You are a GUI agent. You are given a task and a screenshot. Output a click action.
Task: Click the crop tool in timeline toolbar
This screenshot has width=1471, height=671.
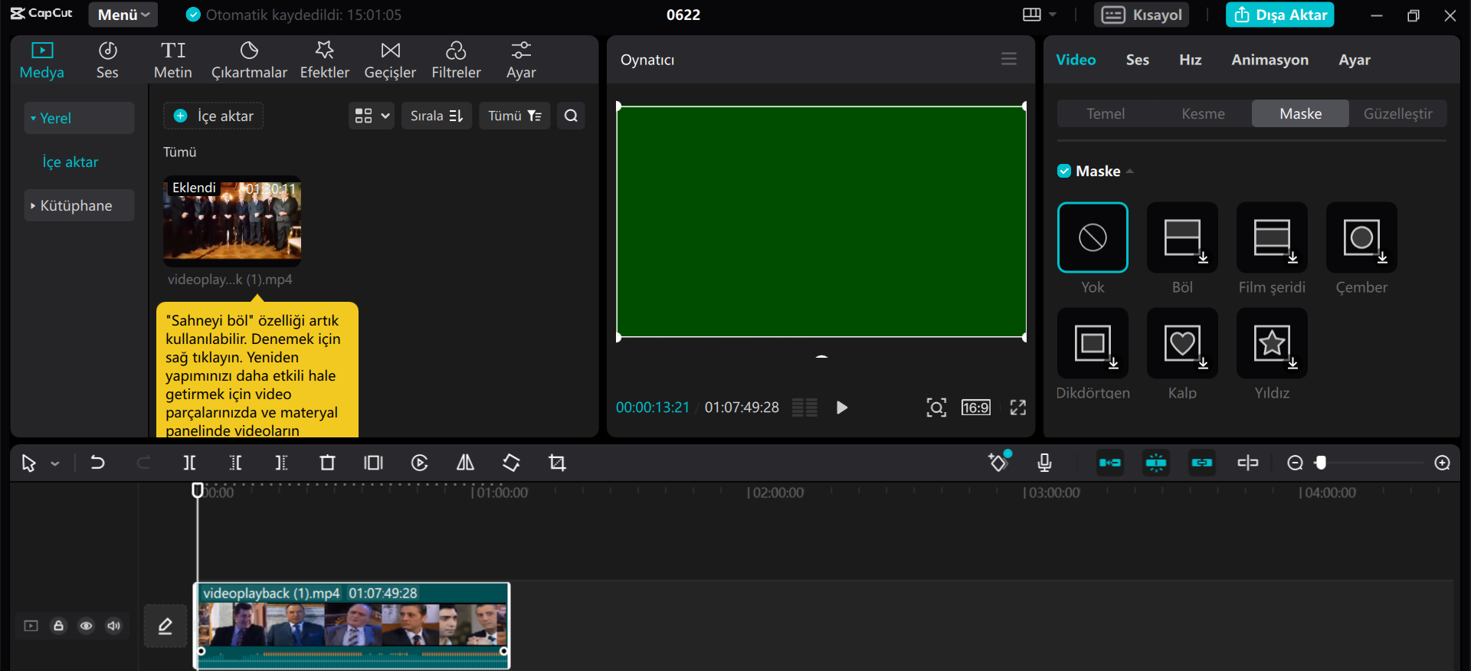click(x=557, y=463)
